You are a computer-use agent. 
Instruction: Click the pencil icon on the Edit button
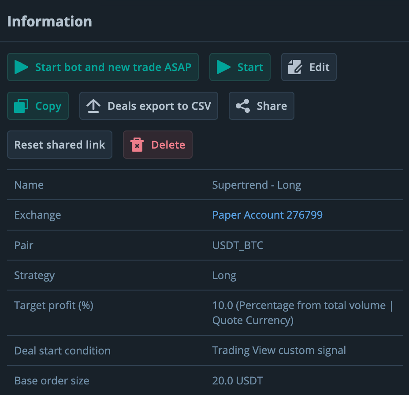coord(295,67)
